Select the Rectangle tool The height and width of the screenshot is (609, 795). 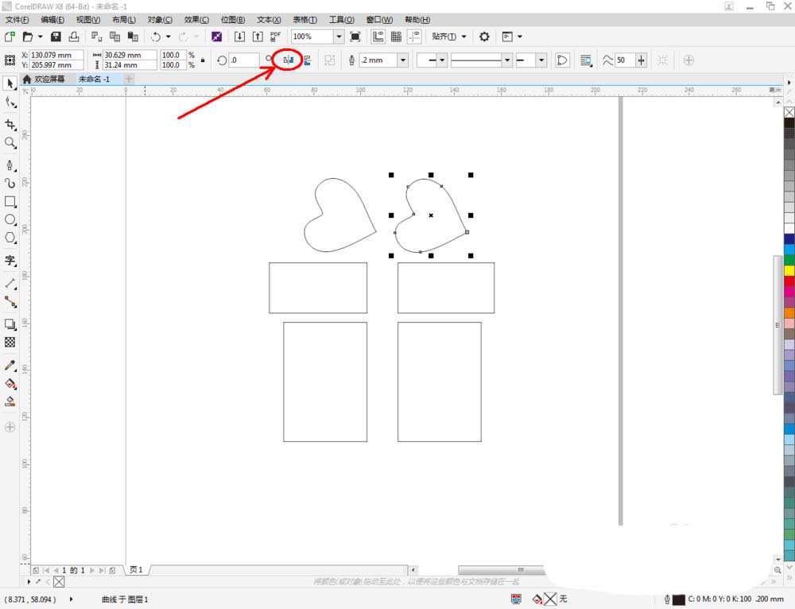click(x=10, y=201)
